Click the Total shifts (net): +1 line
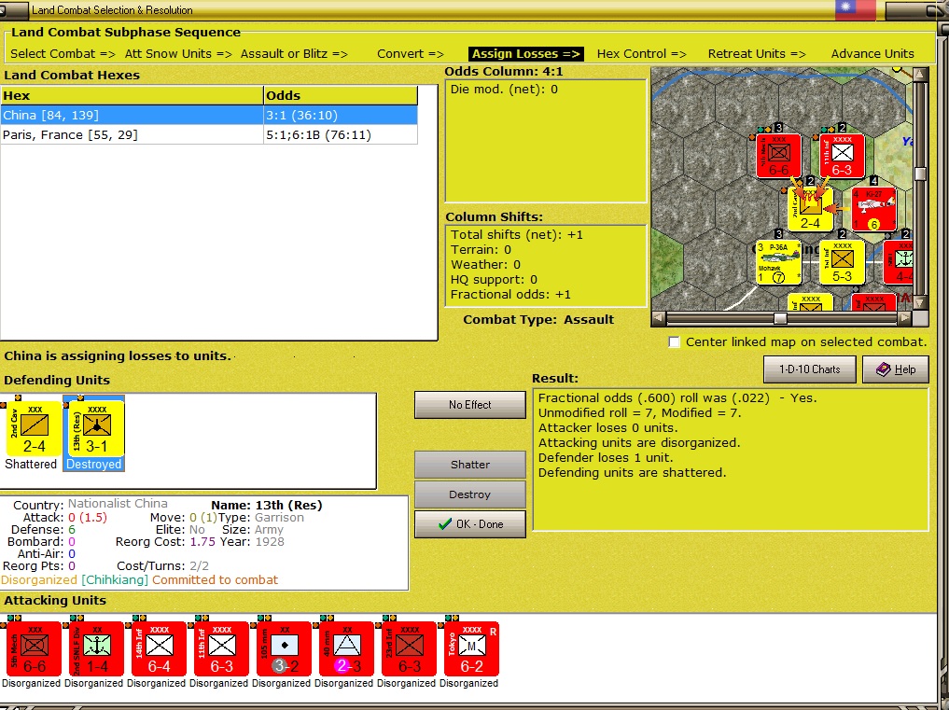Viewport: 949px width, 710px height. pos(517,235)
